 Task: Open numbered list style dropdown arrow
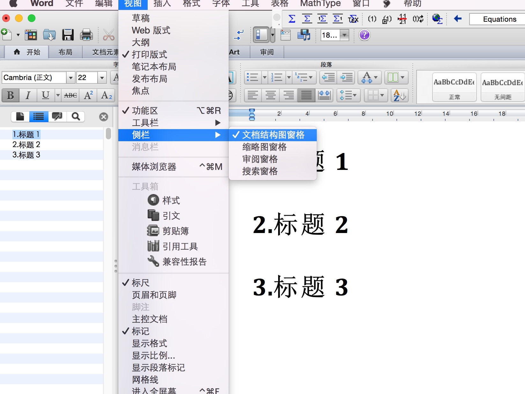pos(289,77)
